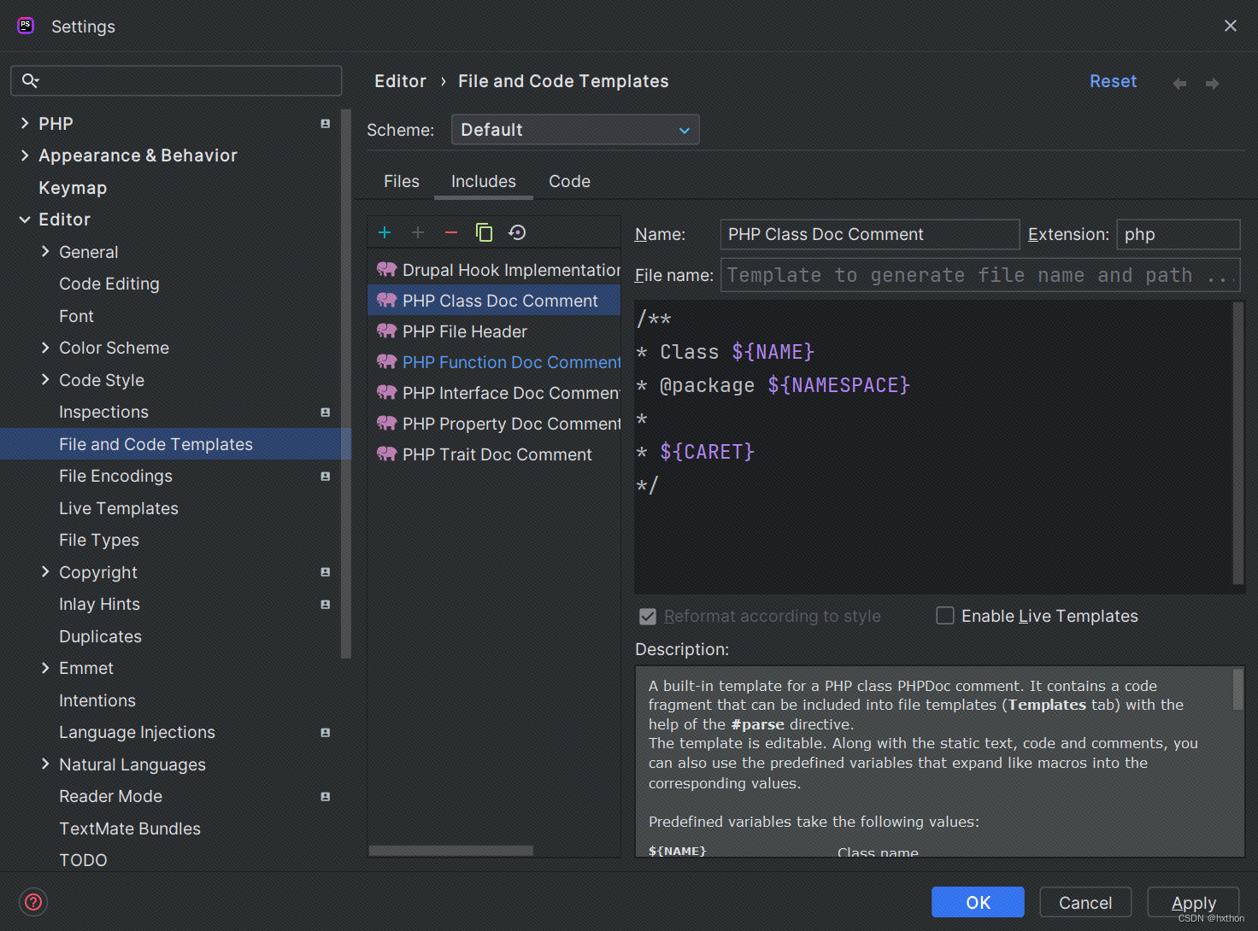The height and width of the screenshot is (931, 1258).
Task: Click Editor in the breadcrumb
Action: pos(400,81)
